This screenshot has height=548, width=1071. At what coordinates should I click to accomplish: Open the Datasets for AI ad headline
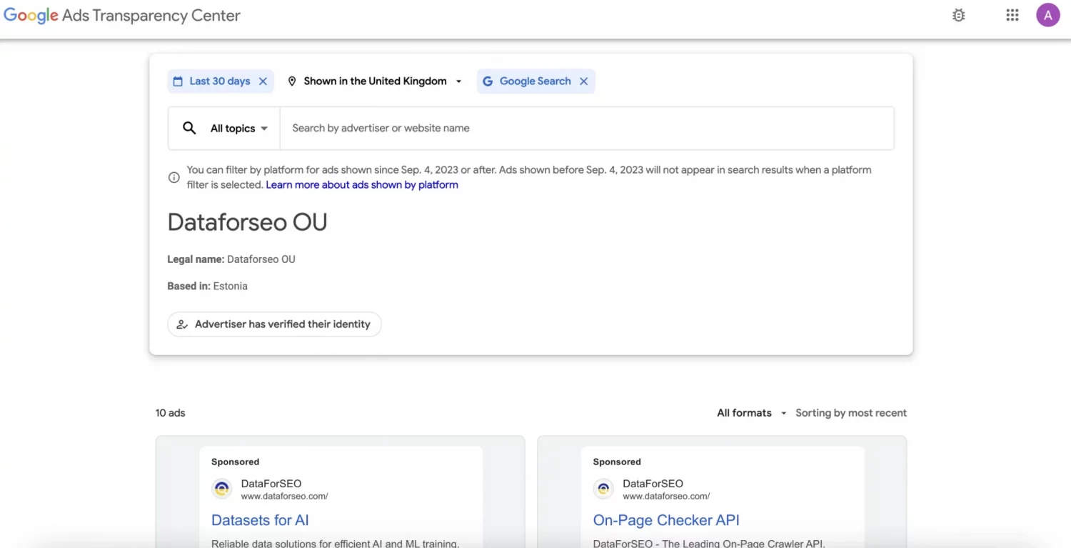point(260,520)
